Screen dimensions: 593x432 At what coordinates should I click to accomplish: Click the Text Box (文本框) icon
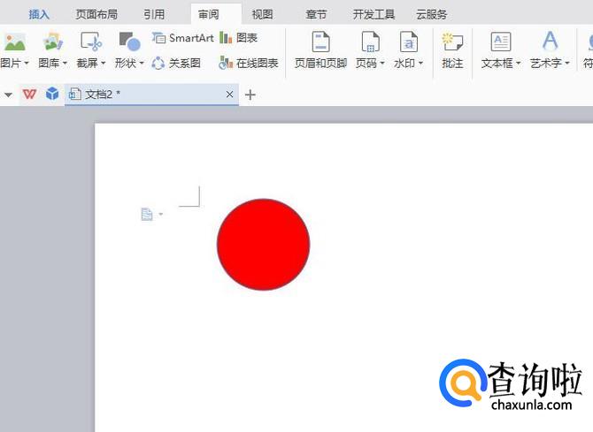pyautogui.click(x=501, y=42)
